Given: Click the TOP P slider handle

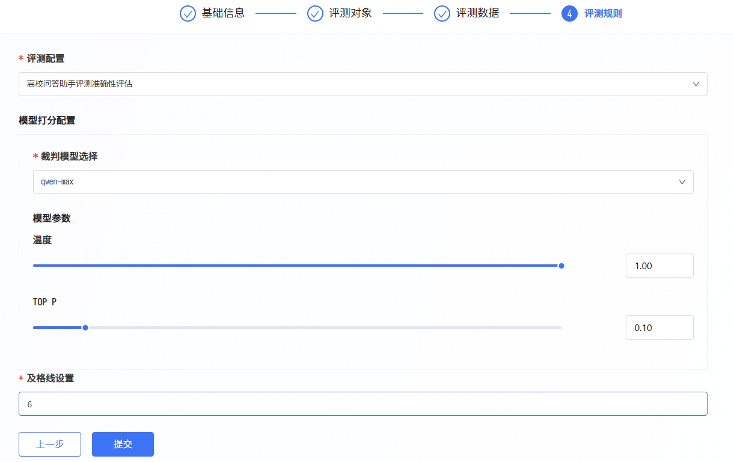Looking at the screenshot, I should coord(85,327).
